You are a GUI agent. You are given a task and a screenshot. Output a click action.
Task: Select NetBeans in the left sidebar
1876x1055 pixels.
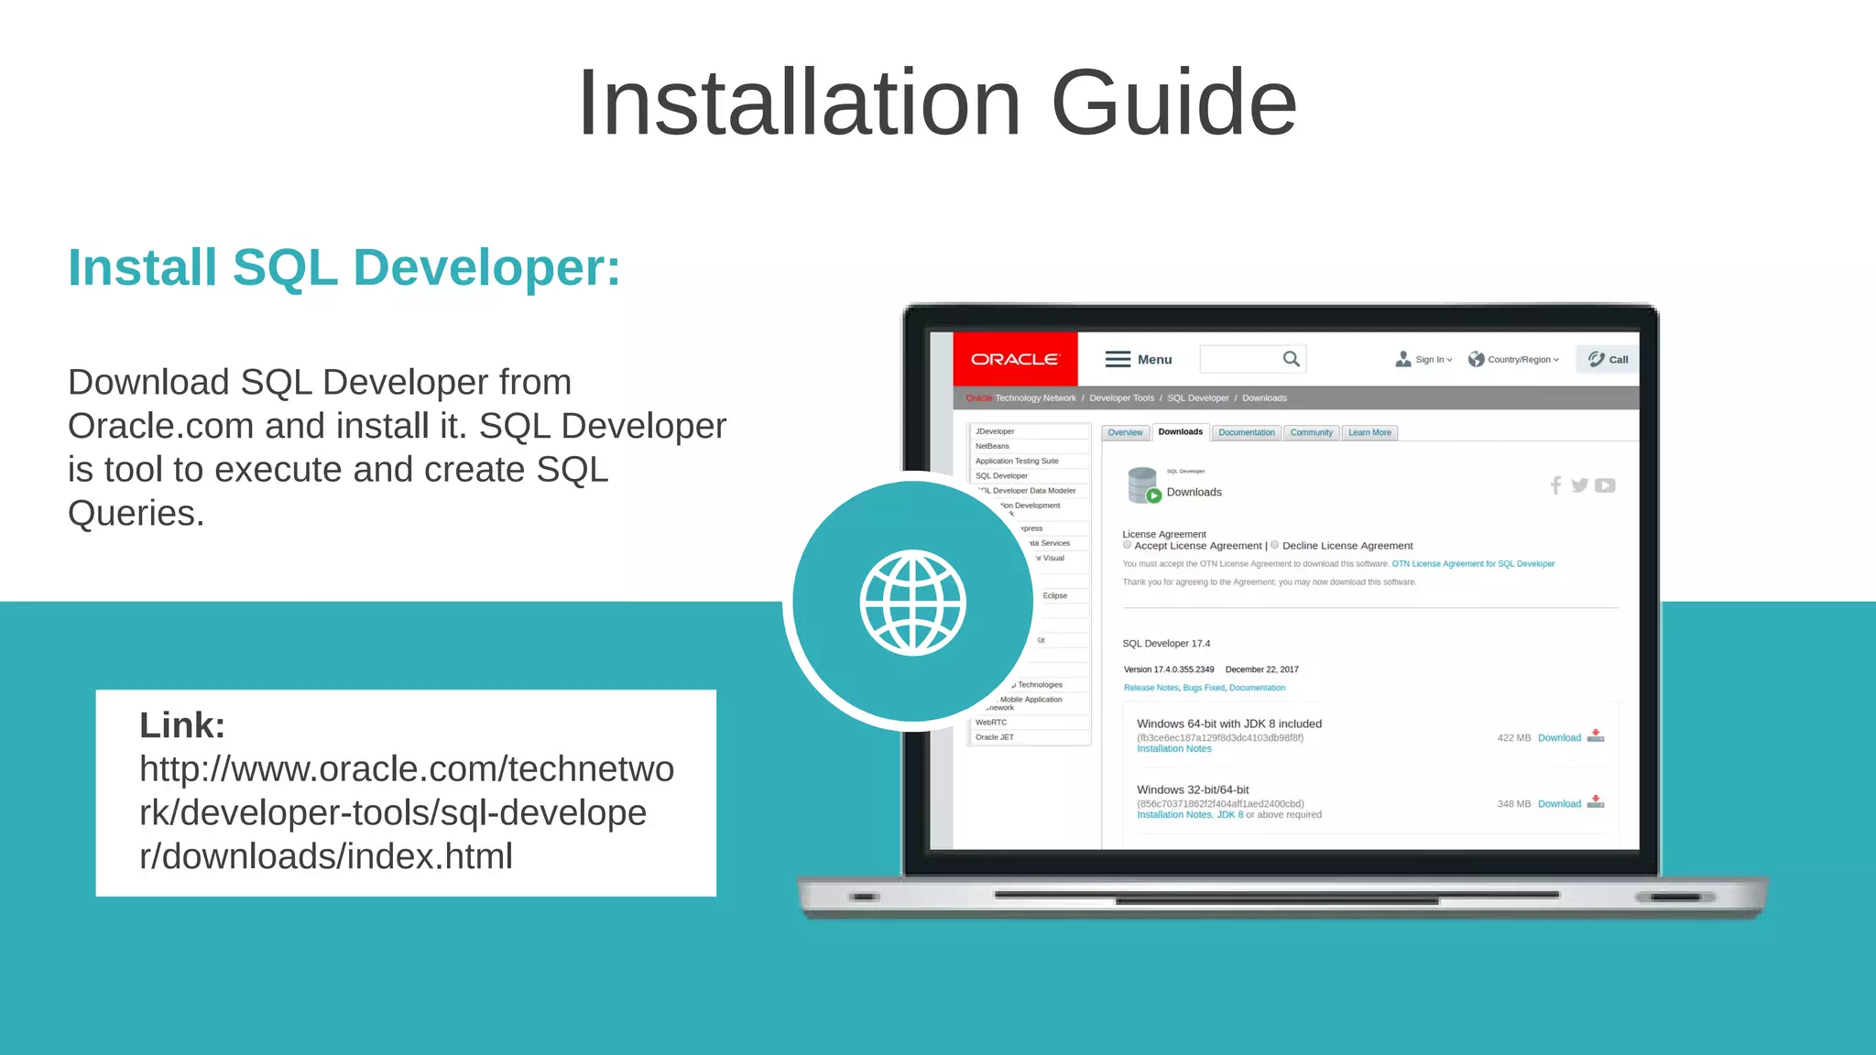point(992,446)
